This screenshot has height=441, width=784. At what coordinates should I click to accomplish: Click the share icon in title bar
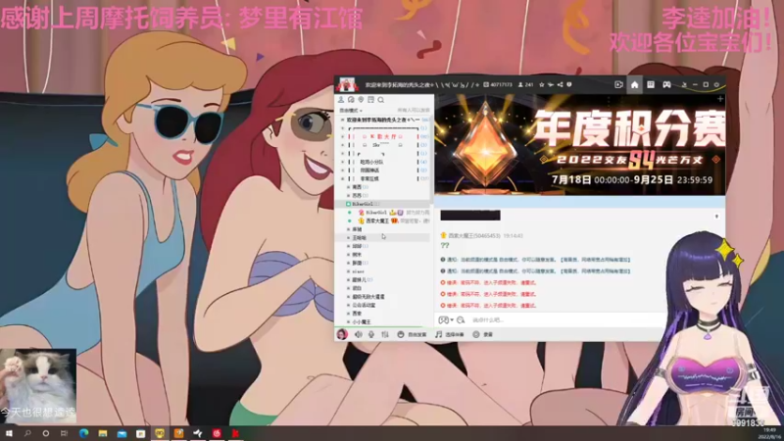click(x=560, y=85)
